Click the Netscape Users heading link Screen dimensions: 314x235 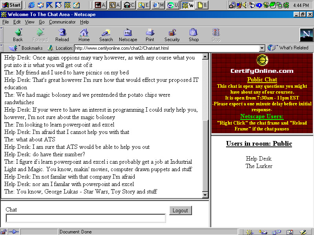point(262,116)
